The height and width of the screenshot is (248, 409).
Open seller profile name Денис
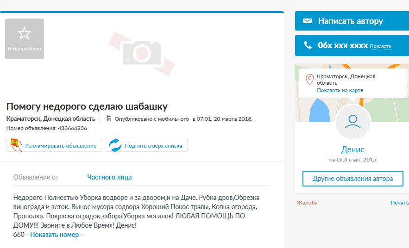(352, 149)
